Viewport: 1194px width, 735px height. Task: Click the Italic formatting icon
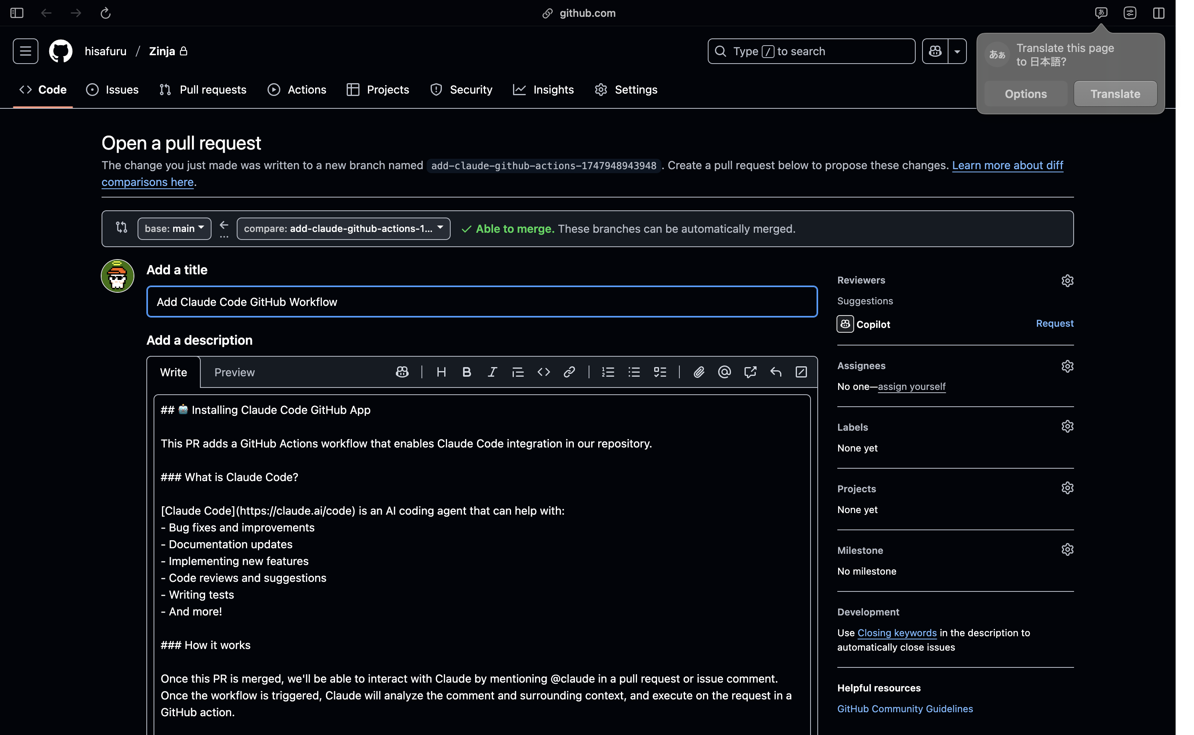pyautogui.click(x=492, y=372)
